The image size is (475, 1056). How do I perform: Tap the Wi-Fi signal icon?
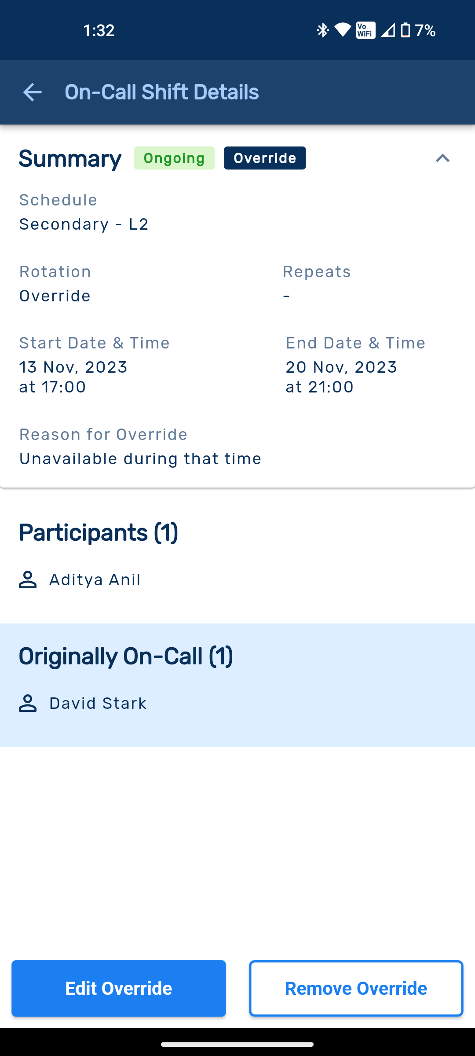click(343, 30)
